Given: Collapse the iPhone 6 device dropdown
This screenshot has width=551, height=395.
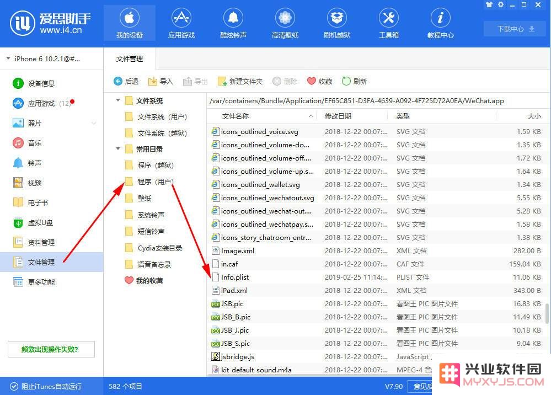Looking at the screenshot, I should click(x=8, y=58).
